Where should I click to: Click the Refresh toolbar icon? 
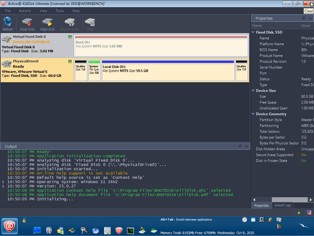tap(8, 23)
